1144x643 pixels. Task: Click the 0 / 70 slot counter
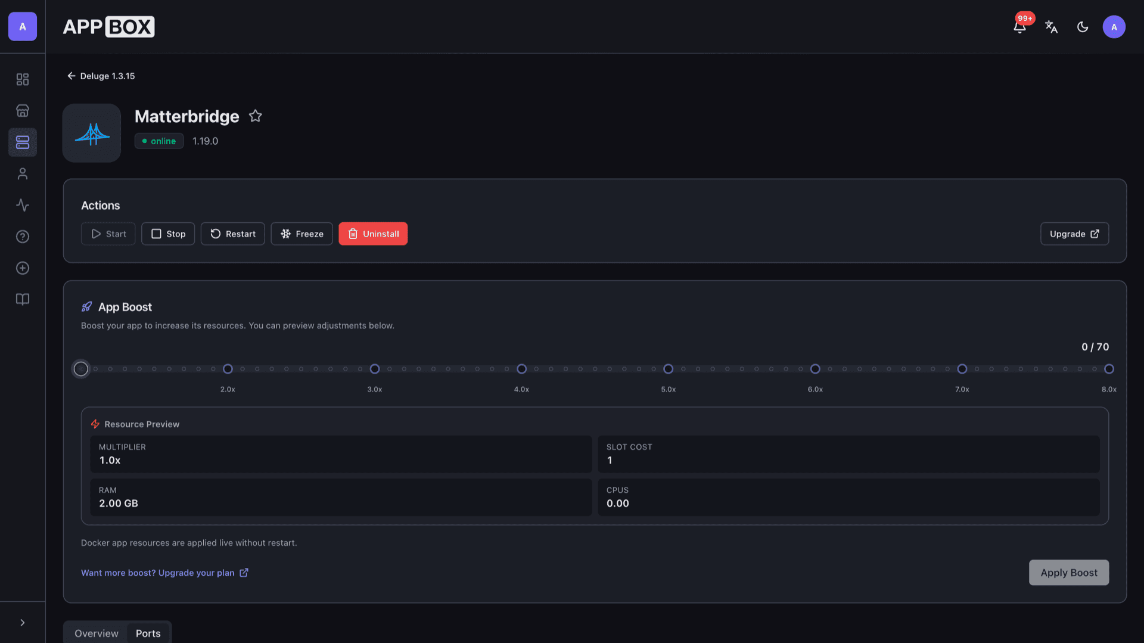coord(1095,347)
